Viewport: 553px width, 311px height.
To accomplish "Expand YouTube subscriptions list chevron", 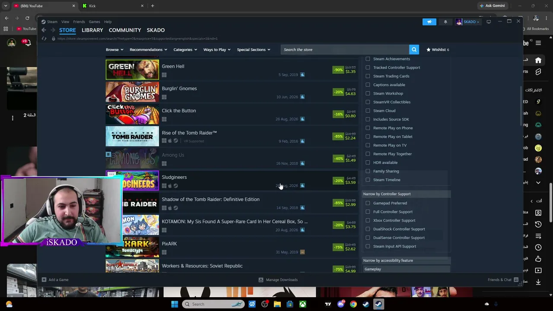I will [x=538, y=183].
